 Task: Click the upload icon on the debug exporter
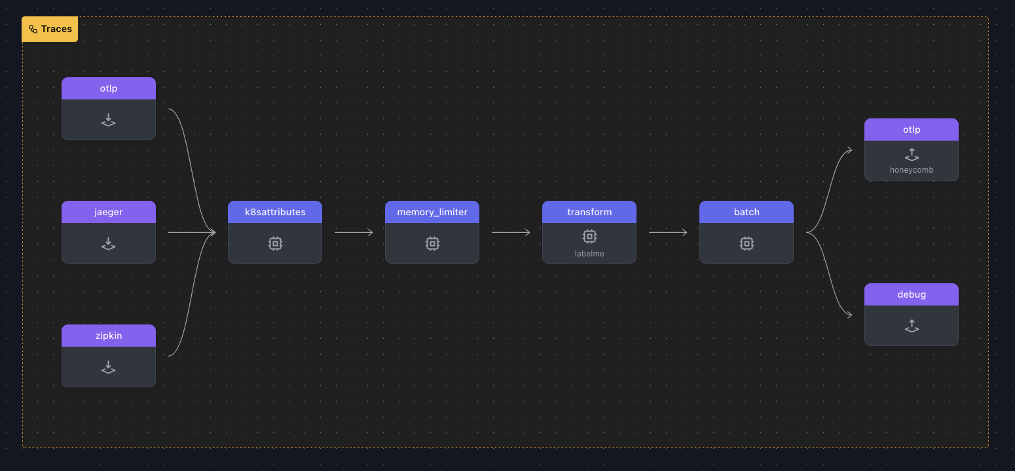[x=911, y=326]
